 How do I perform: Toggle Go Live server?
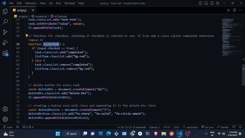pyautogui.click(x=207, y=127)
